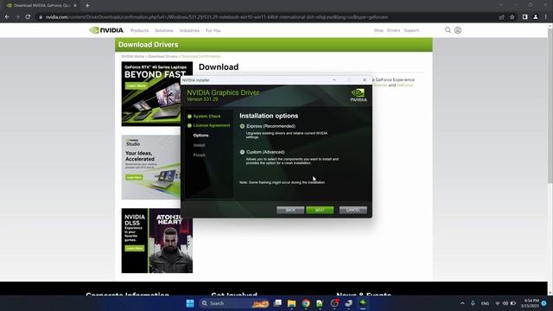
Task: Open File Explorer from the taskbar
Action: pos(292,303)
